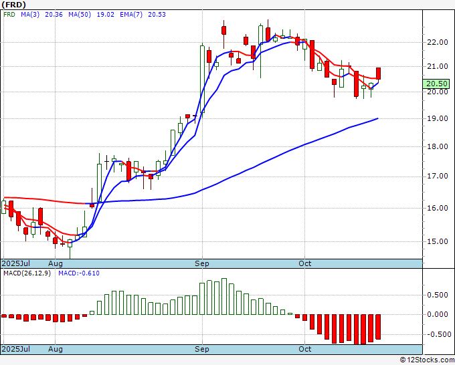Click the 15.00 price axis label

click(x=438, y=241)
